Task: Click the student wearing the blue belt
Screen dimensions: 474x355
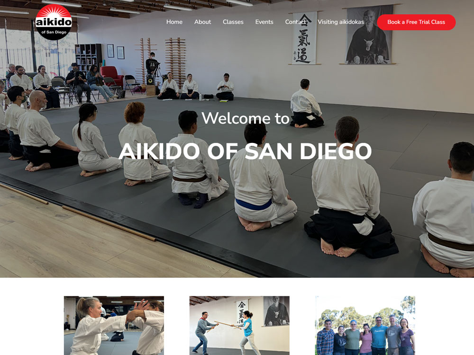Action: pyautogui.click(x=262, y=177)
